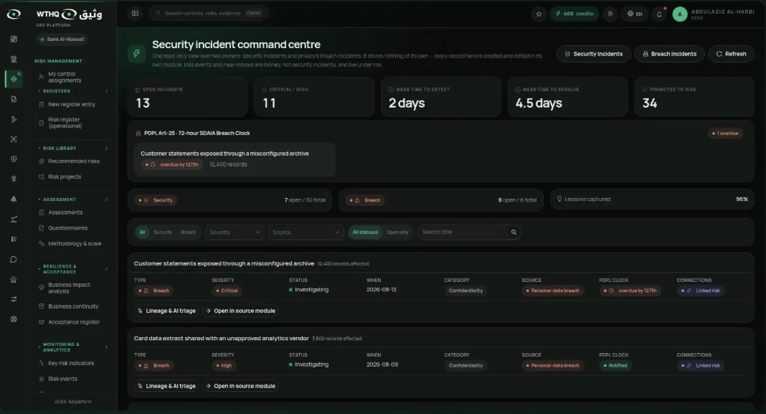
Task: Collapse the RISK LIBRARY sidebar section
Action: point(73,148)
